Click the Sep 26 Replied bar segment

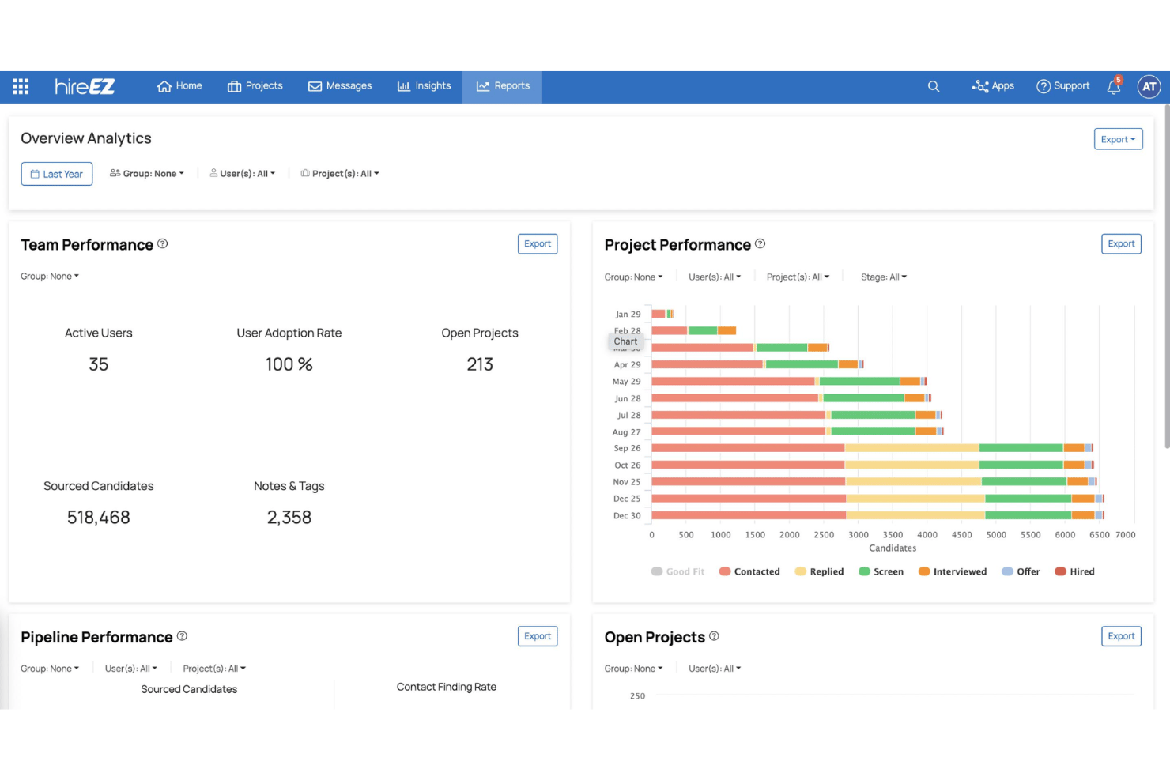click(x=911, y=448)
